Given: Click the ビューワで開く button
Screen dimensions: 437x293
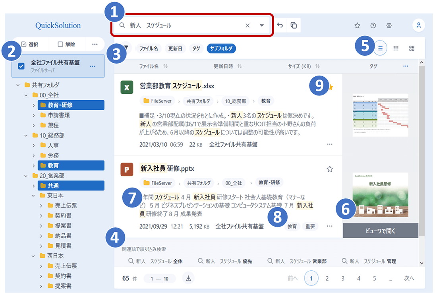Looking at the screenshot, I should coord(381,231).
